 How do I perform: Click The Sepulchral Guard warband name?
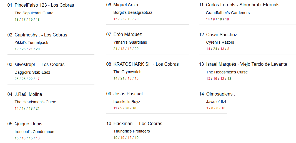tap(34, 13)
